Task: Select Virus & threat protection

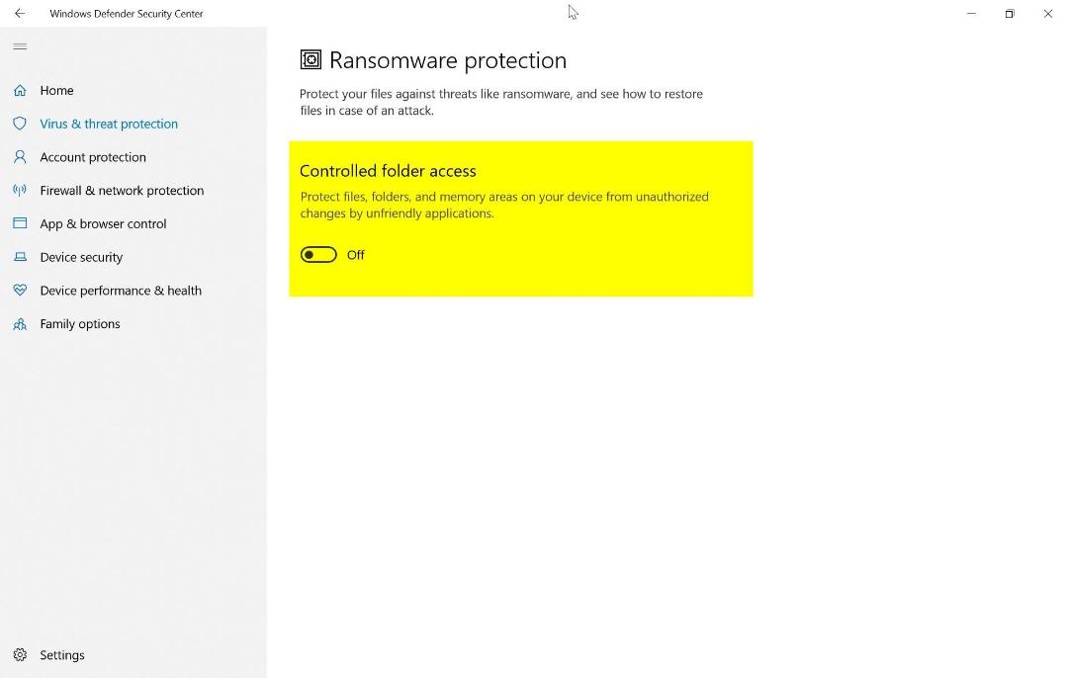Action: (109, 124)
